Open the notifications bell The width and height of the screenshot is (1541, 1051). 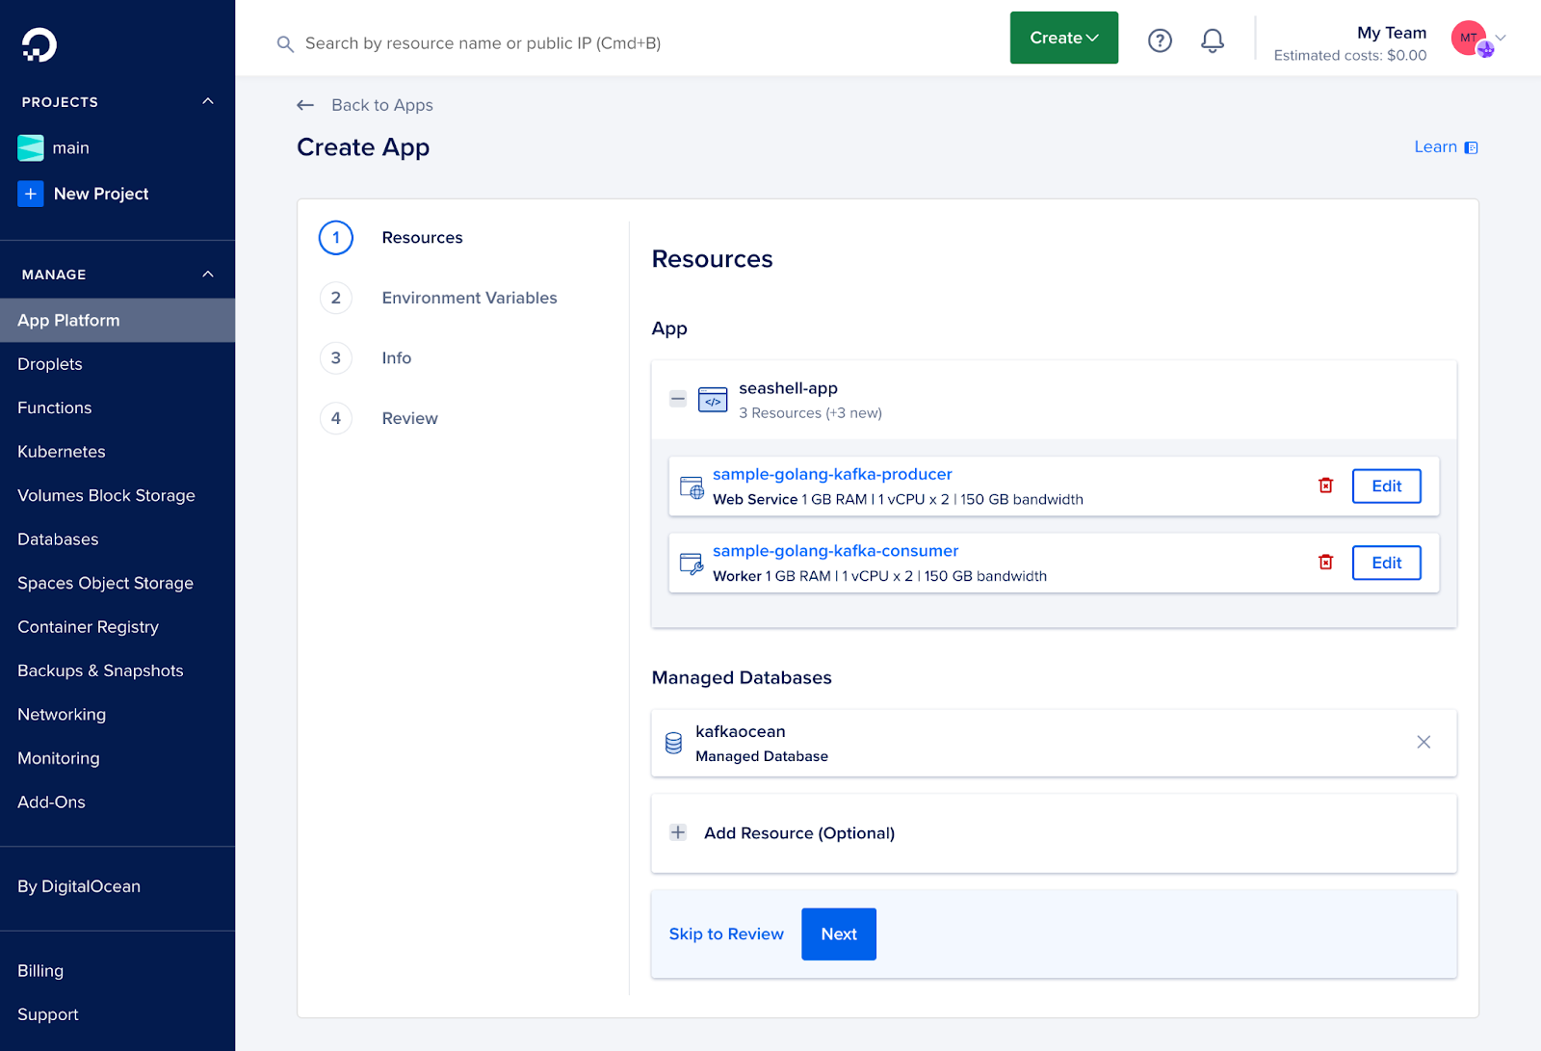coord(1212,39)
